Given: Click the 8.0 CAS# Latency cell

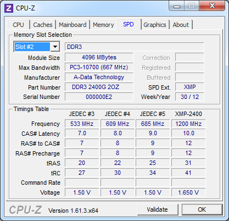Looking at the screenshot, I should click(x=118, y=133).
